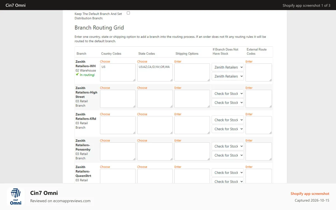
Task: Open second Check for Stock dropdown for High Street
Action: pyautogui.click(x=228, y=102)
